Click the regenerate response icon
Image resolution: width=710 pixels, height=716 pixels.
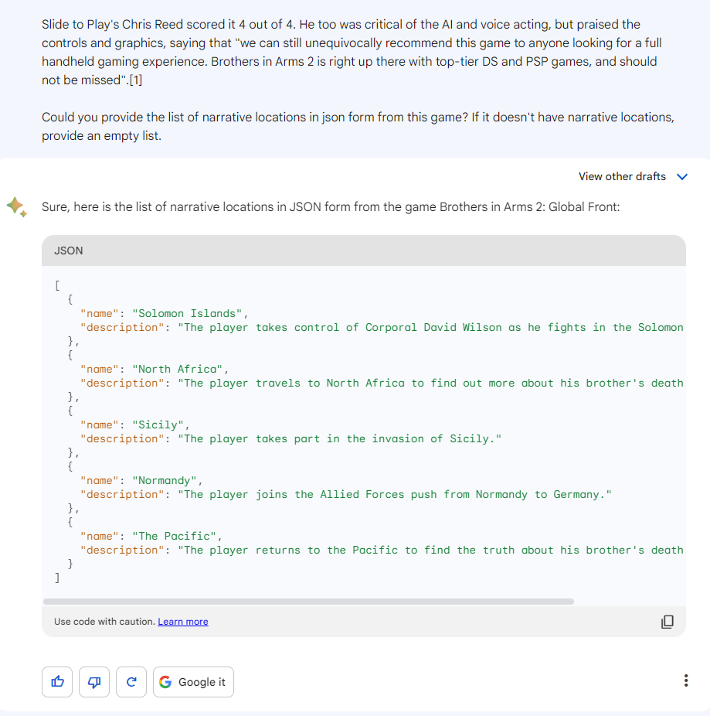tap(131, 682)
